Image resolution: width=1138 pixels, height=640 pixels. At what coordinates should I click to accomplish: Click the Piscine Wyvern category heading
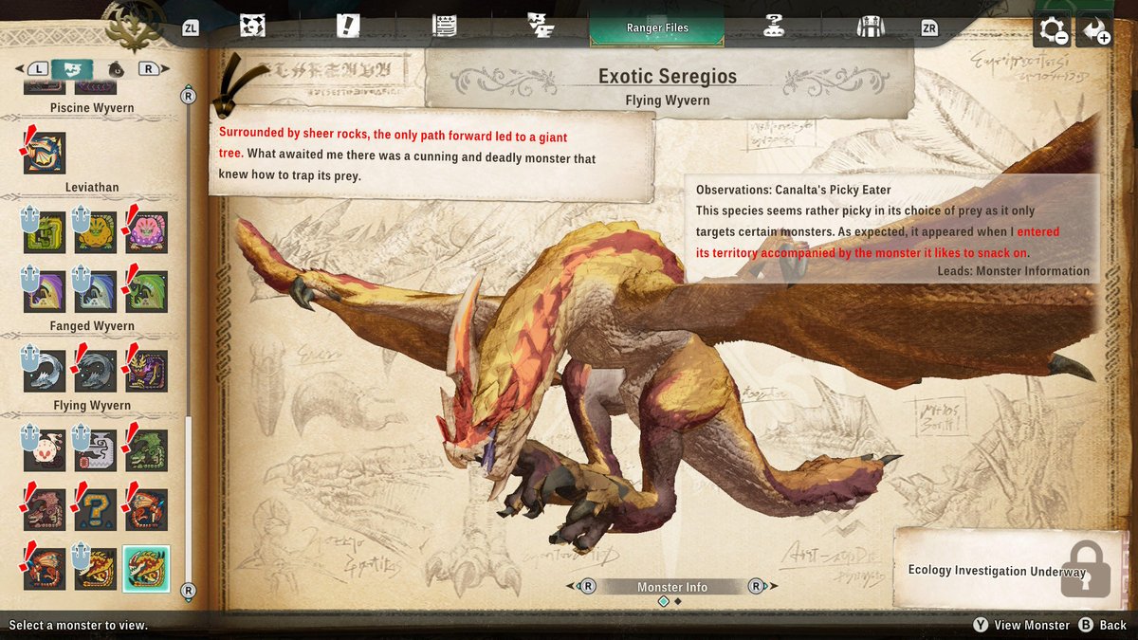pos(92,107)
